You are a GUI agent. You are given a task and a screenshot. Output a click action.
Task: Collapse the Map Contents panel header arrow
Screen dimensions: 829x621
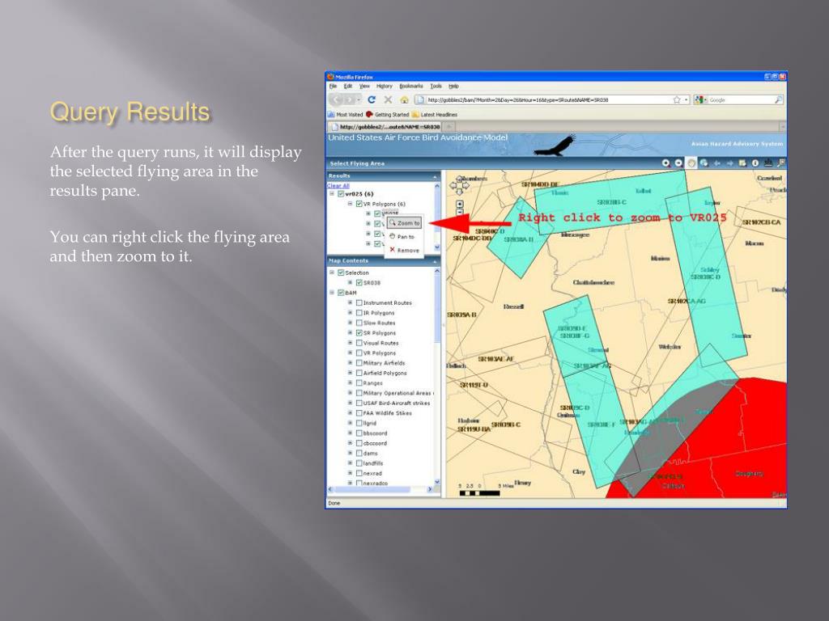pyautogui.click(x=435, y=261)
